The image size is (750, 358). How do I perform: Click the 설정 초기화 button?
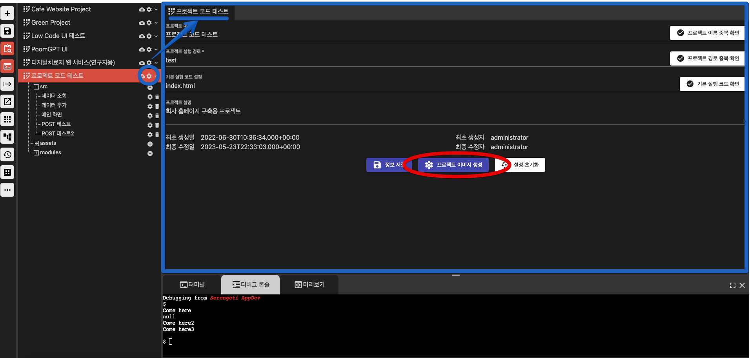click(521, 165)
